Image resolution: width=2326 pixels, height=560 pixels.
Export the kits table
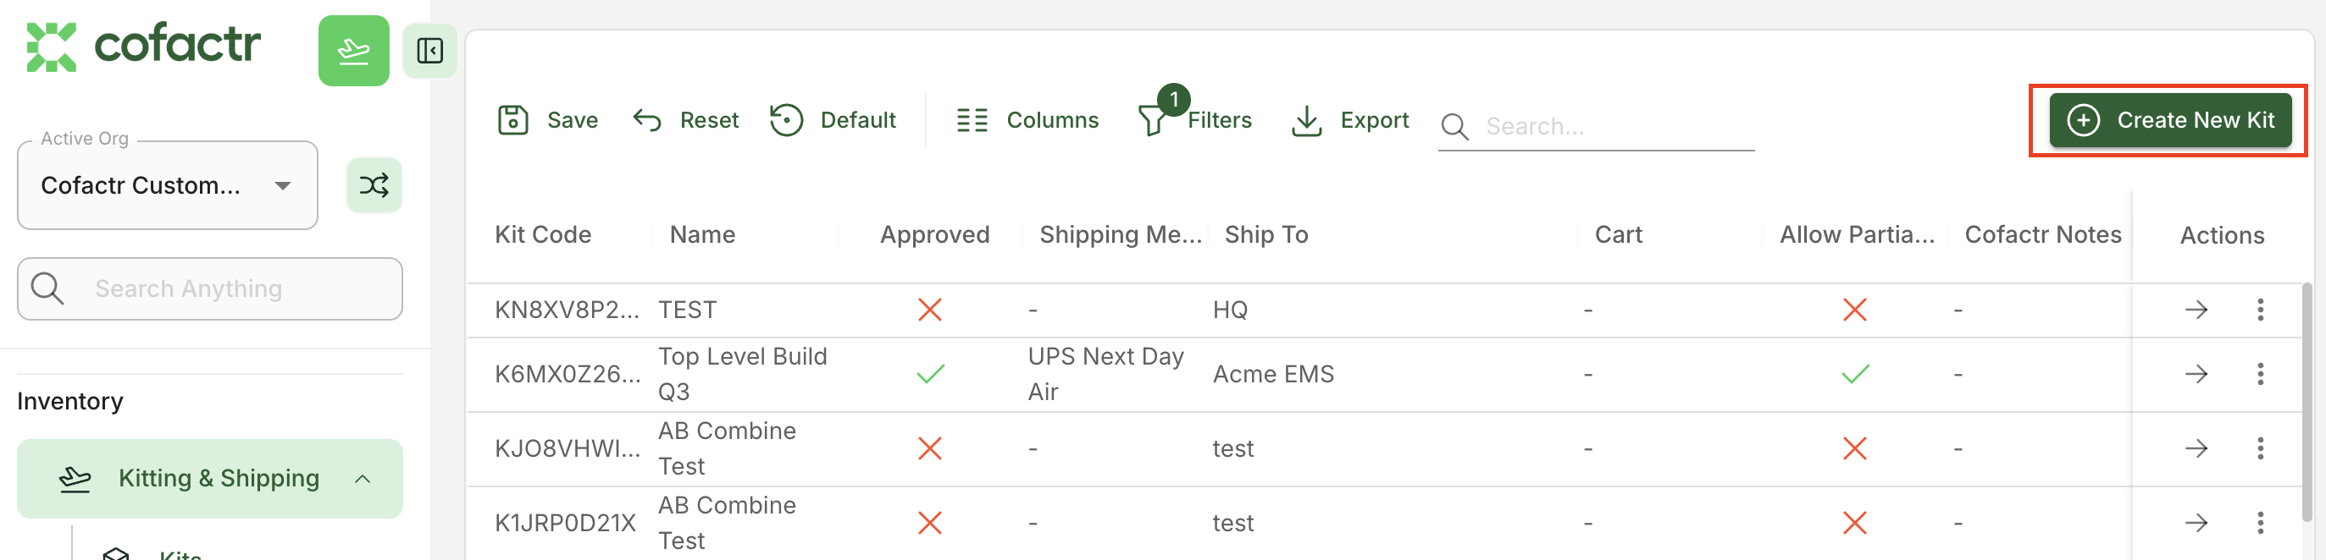[x=1350, y=120]
